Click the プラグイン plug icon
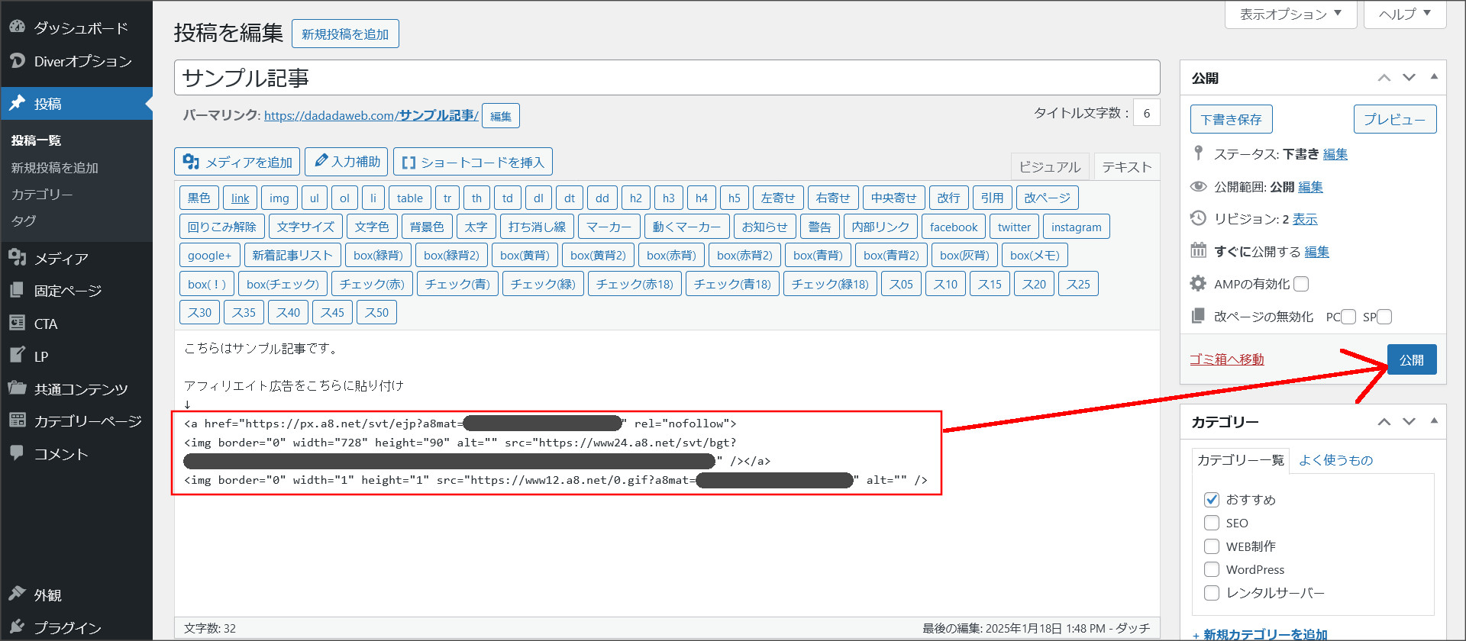1466x641 pixels. pos(17,627)
